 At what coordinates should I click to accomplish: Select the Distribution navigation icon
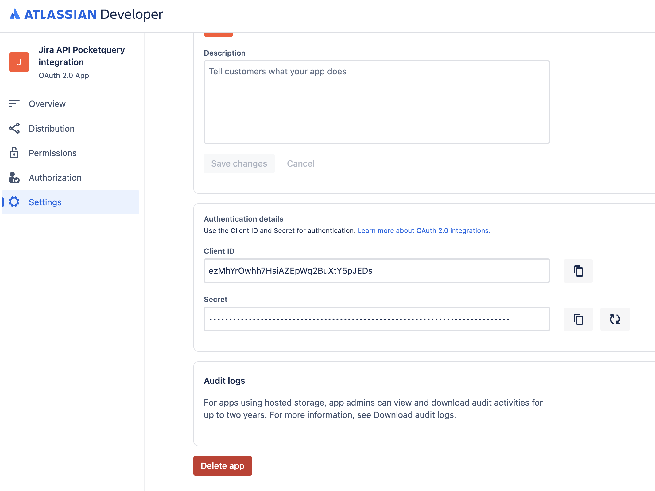point(14,128)
